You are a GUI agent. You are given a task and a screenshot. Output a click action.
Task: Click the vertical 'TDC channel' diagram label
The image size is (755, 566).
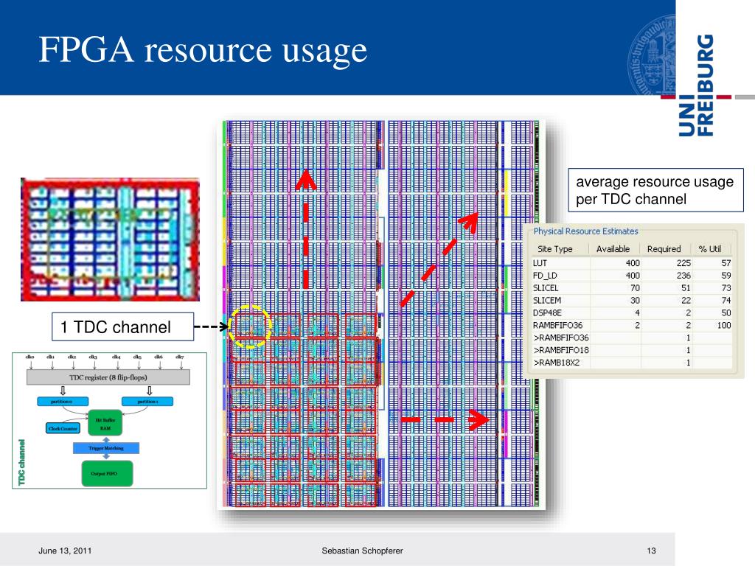(x=21, y=462)
